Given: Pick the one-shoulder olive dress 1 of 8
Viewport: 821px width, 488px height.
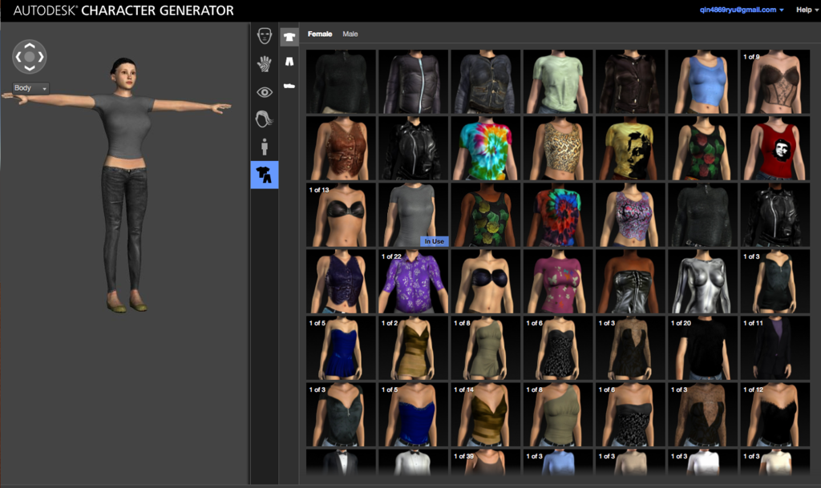Looking at the screenshot, I should [485, 349].
